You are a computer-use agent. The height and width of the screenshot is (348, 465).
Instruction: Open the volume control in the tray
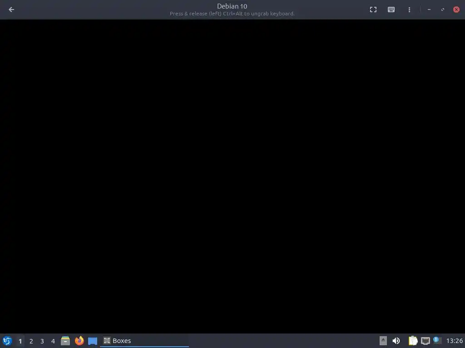[396, 341]
